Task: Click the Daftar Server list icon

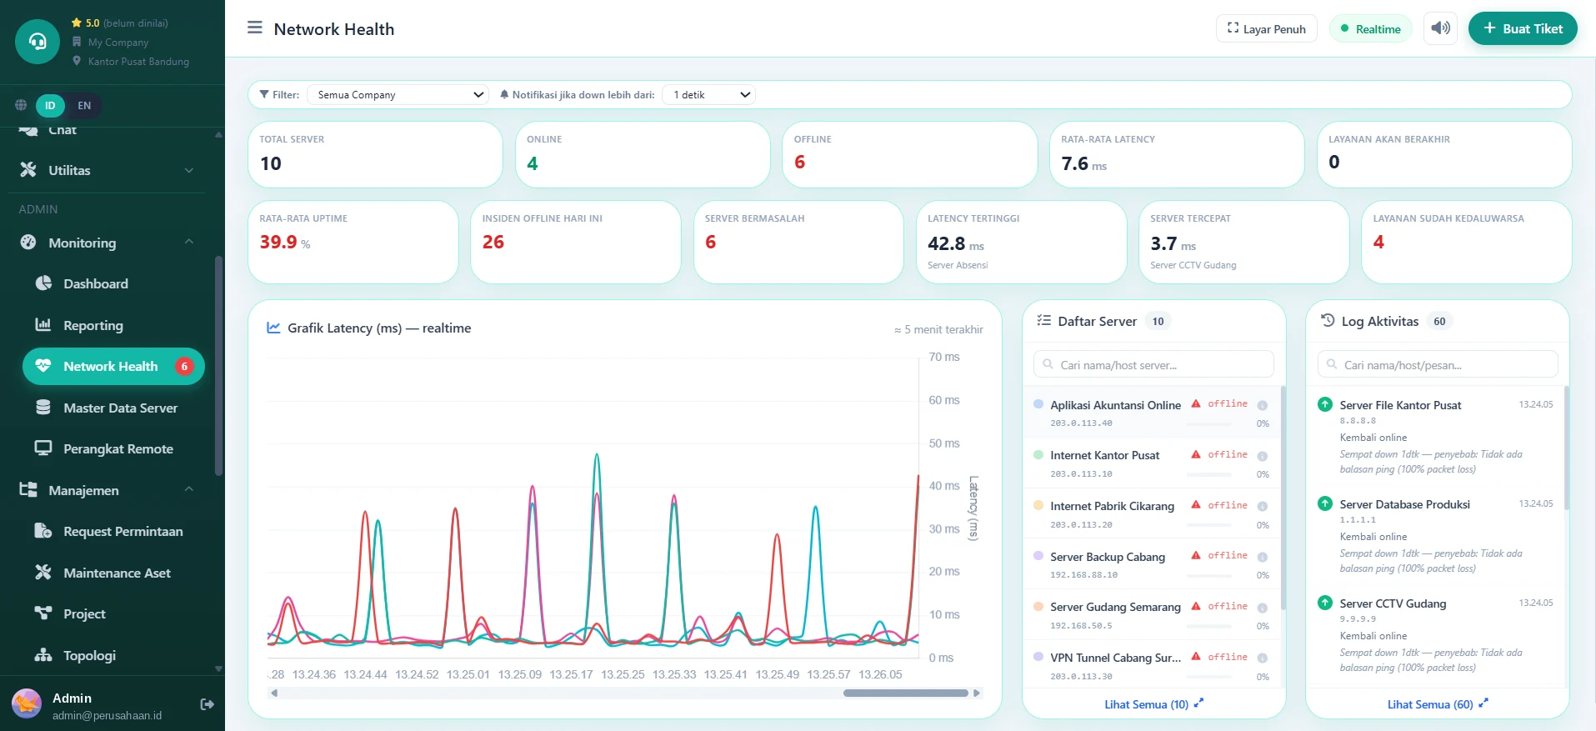Action: (x=1043, y=320)
